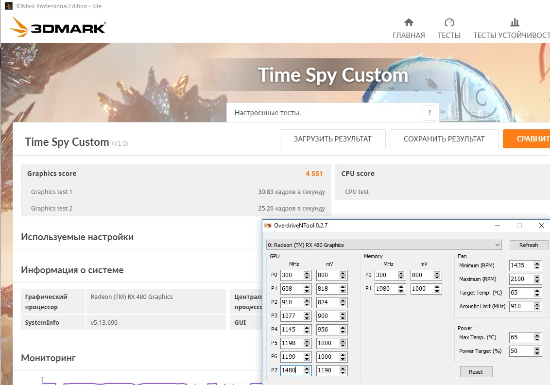Open the ГЛАВНАЯ home icon tab
This screenshot has width=550, height=385.
(409, 29)
